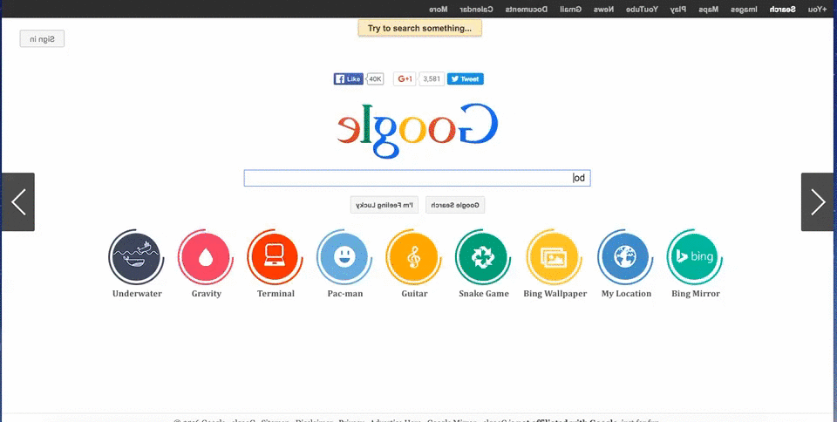Click the Guitar text label
Image resolution: width=837 pixels, height=422 pixels.
coord(414,294)
